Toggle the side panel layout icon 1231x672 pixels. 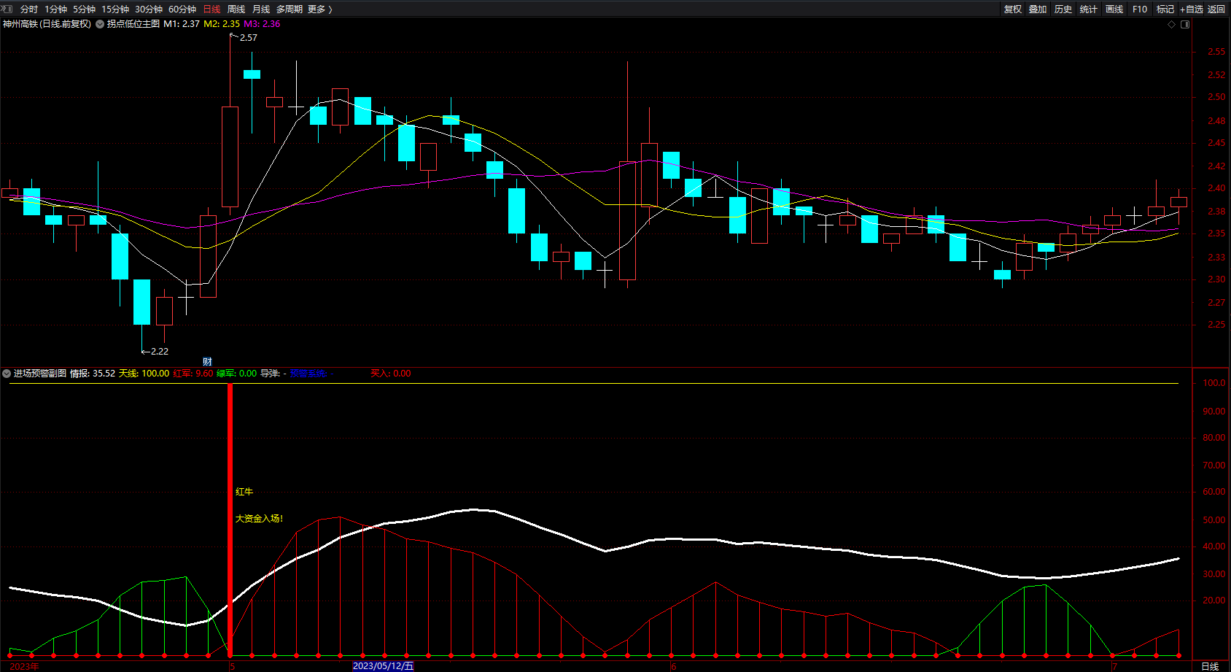point(1185,24)
